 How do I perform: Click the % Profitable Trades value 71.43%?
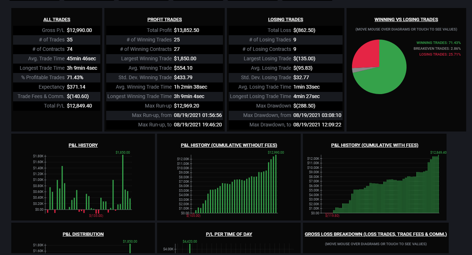pyautogui.click(x=75, y=77)
